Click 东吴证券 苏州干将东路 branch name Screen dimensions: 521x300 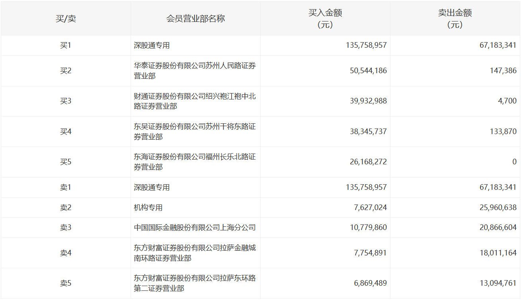(x=195, y=131)
